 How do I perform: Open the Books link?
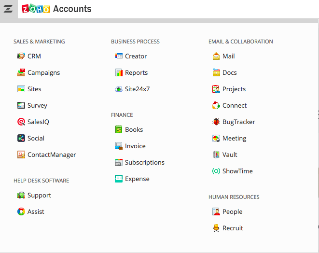click(x=134, y=130)
